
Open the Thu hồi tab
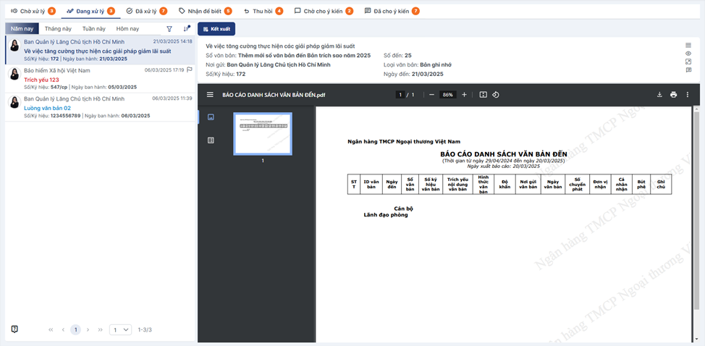click(x=263, y=11)
